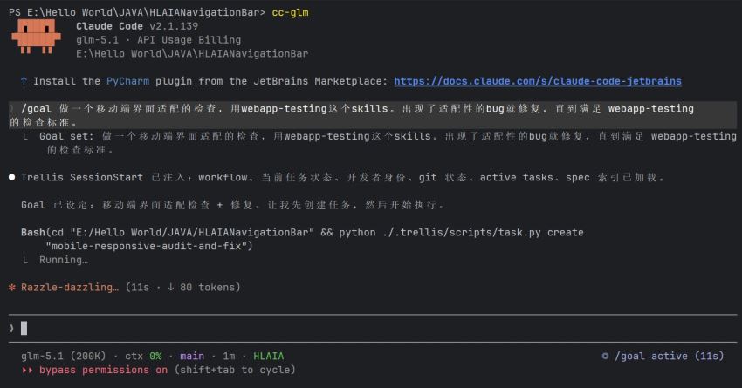This screenshot has width=742, height=388.
Task: Click the white bullet before Trellis SessionStart
Action: (x=12, y=178)
